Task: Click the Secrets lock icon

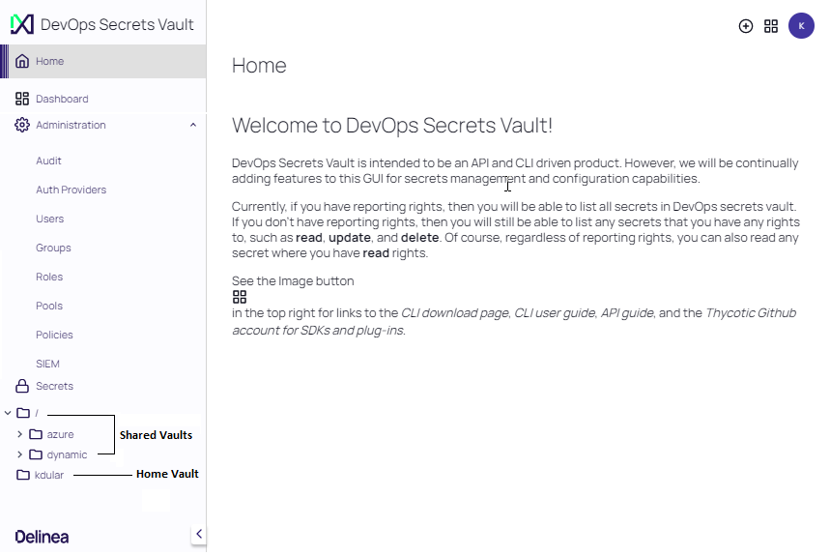Action: [x=22, y=386]
